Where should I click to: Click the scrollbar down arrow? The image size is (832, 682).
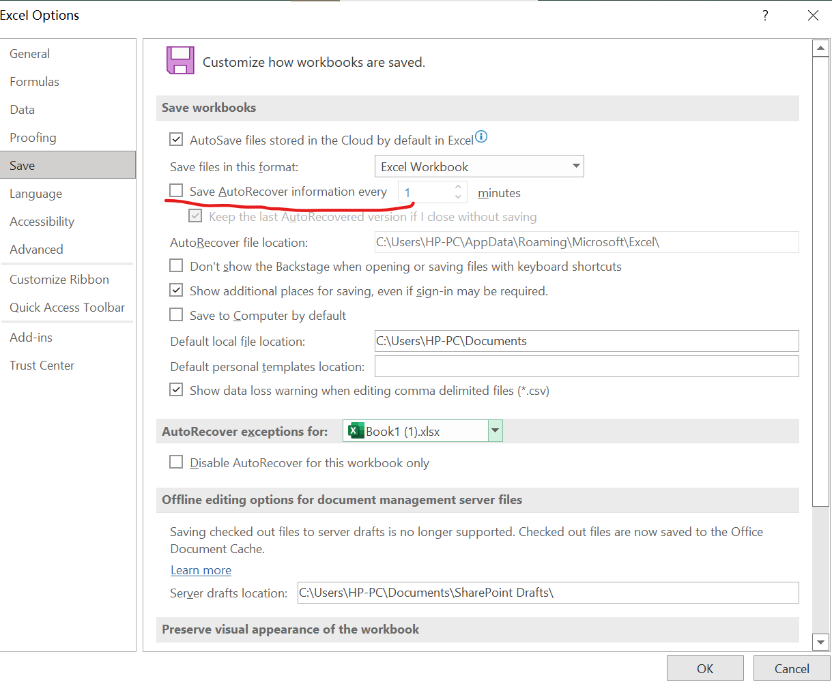coord(820,642)
